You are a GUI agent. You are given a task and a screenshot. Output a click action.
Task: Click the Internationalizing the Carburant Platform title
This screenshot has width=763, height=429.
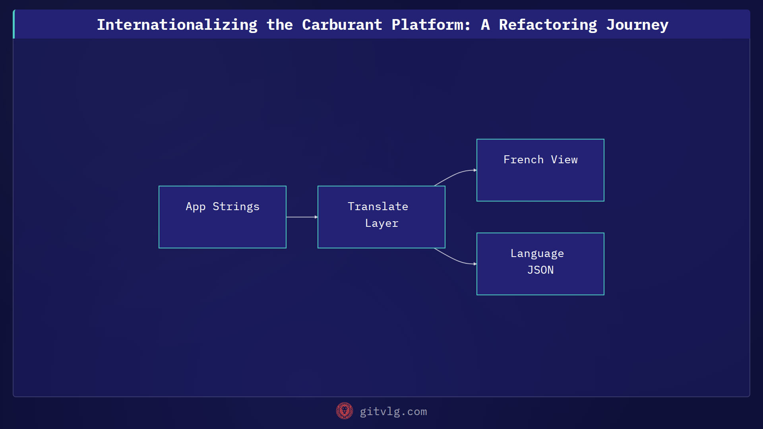[x=382, y=25]
